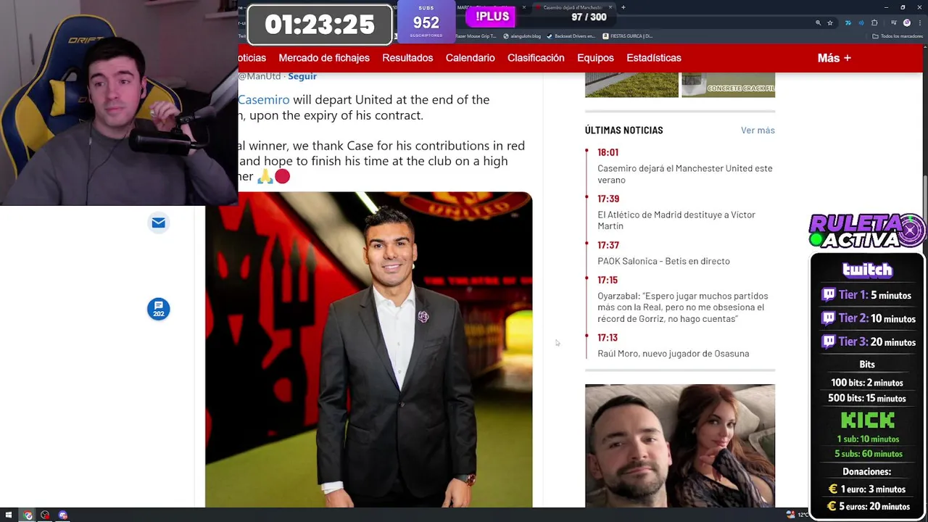The image size is (928, 522).
Task: Click the 17:37 news timestamp
Action: (608, 245)
